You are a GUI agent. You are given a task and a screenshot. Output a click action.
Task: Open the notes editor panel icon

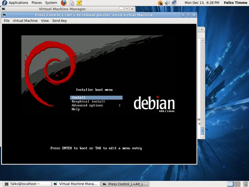[79, 3]
